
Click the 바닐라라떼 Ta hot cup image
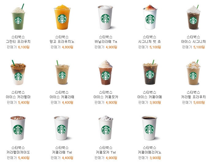[x=106, y=17]
